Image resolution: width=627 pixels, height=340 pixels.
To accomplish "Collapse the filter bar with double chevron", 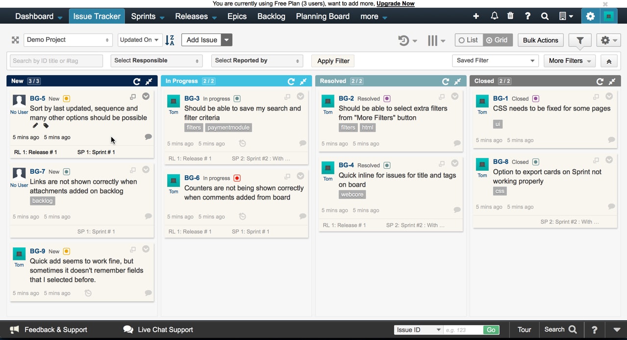I will coord(609,61).
